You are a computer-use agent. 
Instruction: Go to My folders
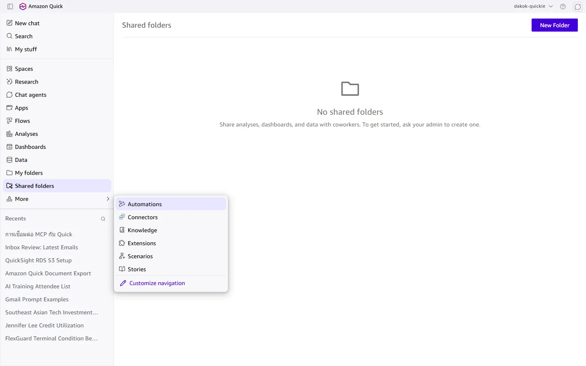[x=57, y=173]
